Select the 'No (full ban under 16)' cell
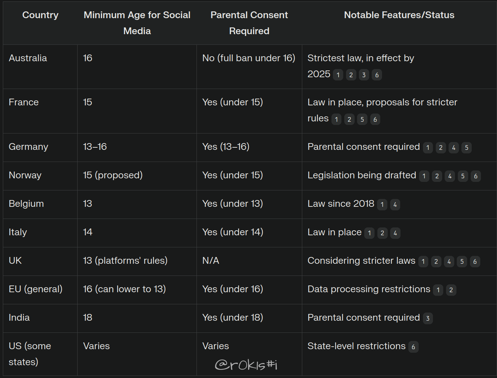Screen dimensions: 497x378 point(249,67)
